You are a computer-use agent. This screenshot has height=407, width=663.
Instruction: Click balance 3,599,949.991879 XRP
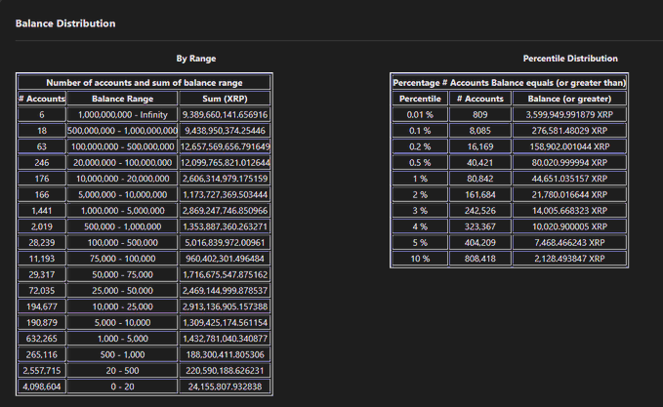coord(569,114)
